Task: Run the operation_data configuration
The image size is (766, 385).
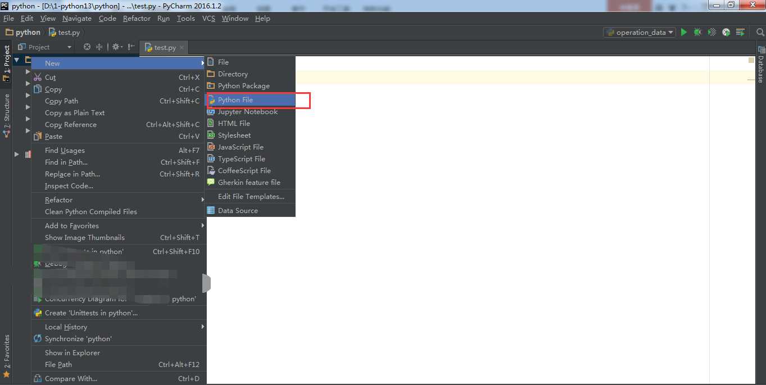Action: pos(684,32)
